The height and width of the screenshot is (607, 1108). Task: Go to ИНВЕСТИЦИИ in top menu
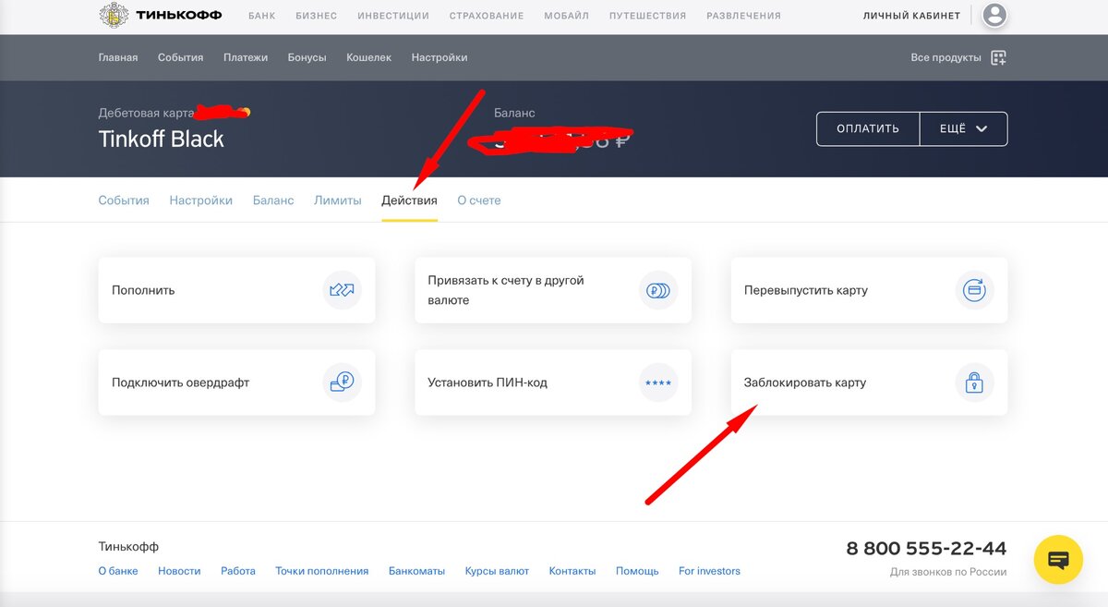(x=393, y=16)
